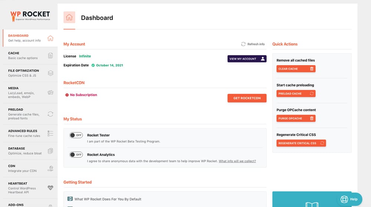
Task: Click the WP Rocket logo
Action: (x=30, y=16)
